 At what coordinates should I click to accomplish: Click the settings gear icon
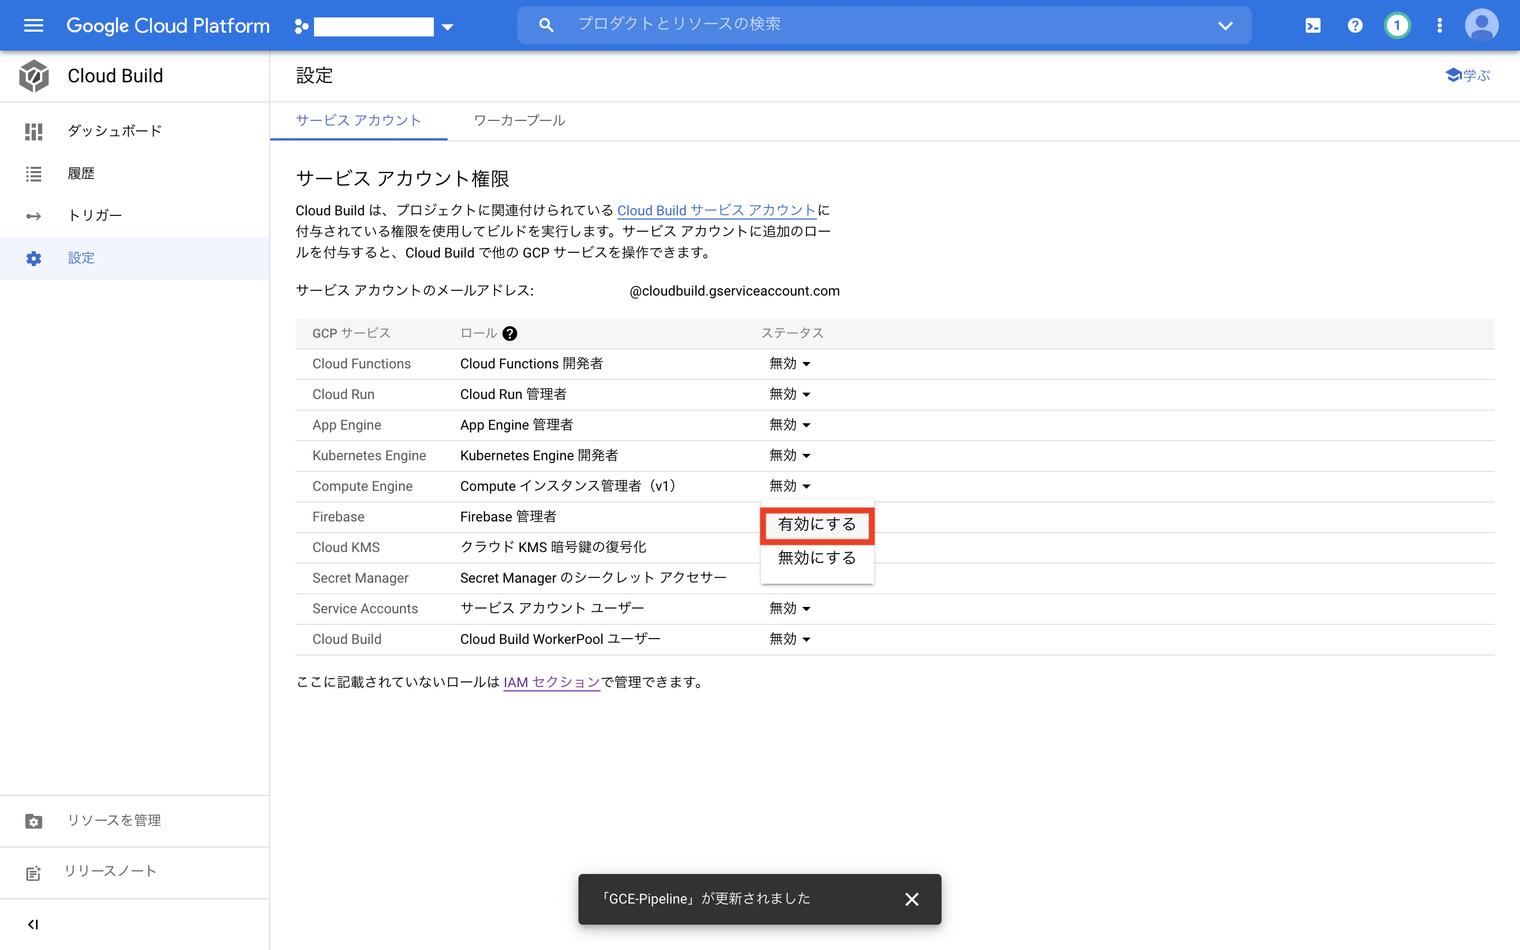(x=34, y=258)
